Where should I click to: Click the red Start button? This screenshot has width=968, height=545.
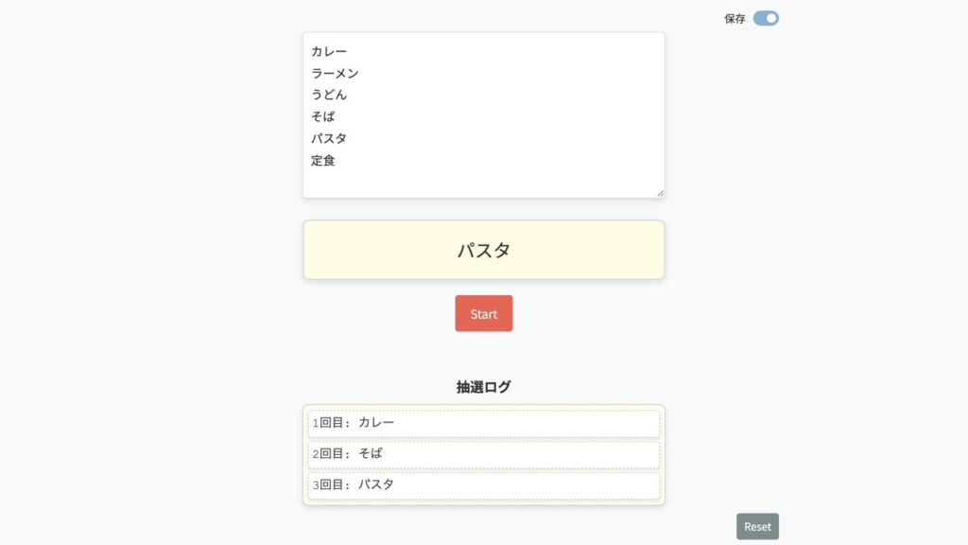coord(483,313)
